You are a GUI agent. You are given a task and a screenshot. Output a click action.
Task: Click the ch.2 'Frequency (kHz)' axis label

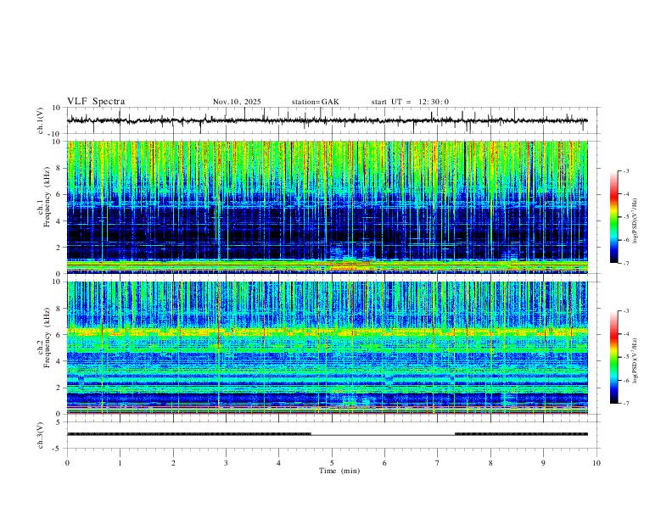[47, 338]
